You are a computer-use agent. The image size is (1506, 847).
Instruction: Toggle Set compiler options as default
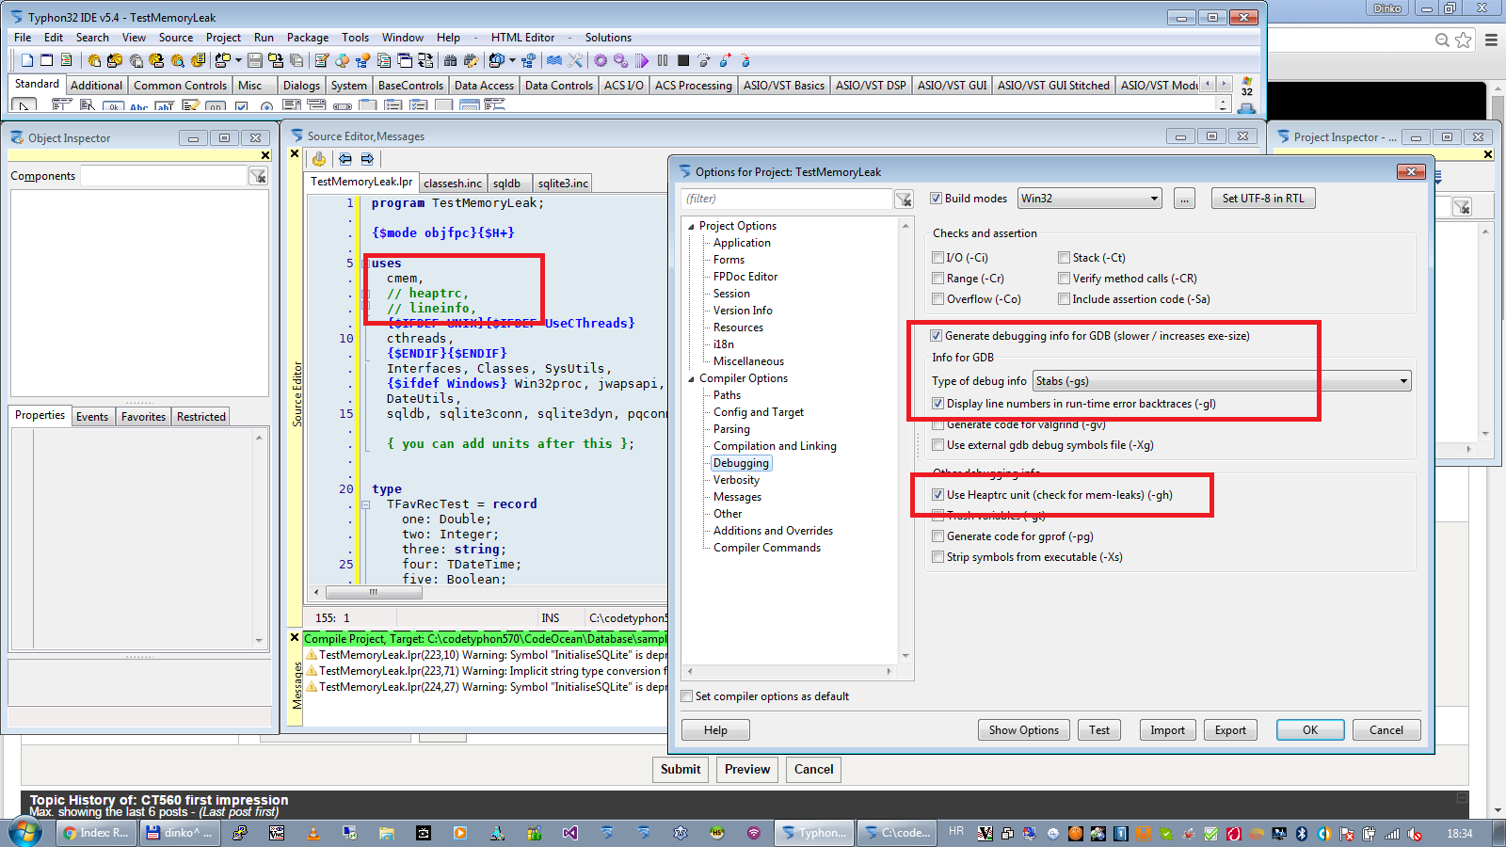coord(686,695)
